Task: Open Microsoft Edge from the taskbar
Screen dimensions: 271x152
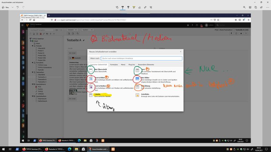Action: click(x=69, y=149)
